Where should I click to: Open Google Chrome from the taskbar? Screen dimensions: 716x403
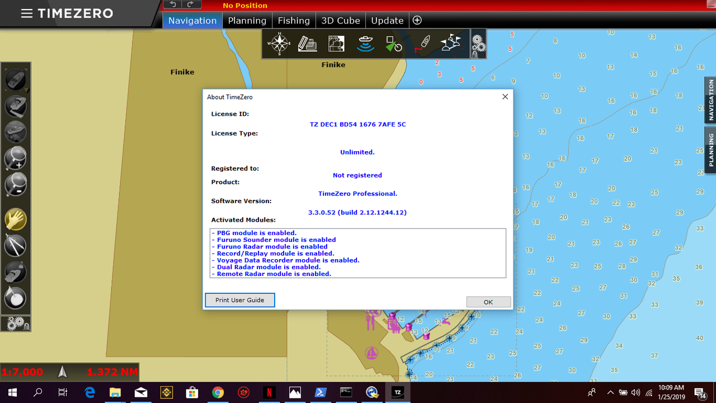pyautogui.click(x=218, y=392)
